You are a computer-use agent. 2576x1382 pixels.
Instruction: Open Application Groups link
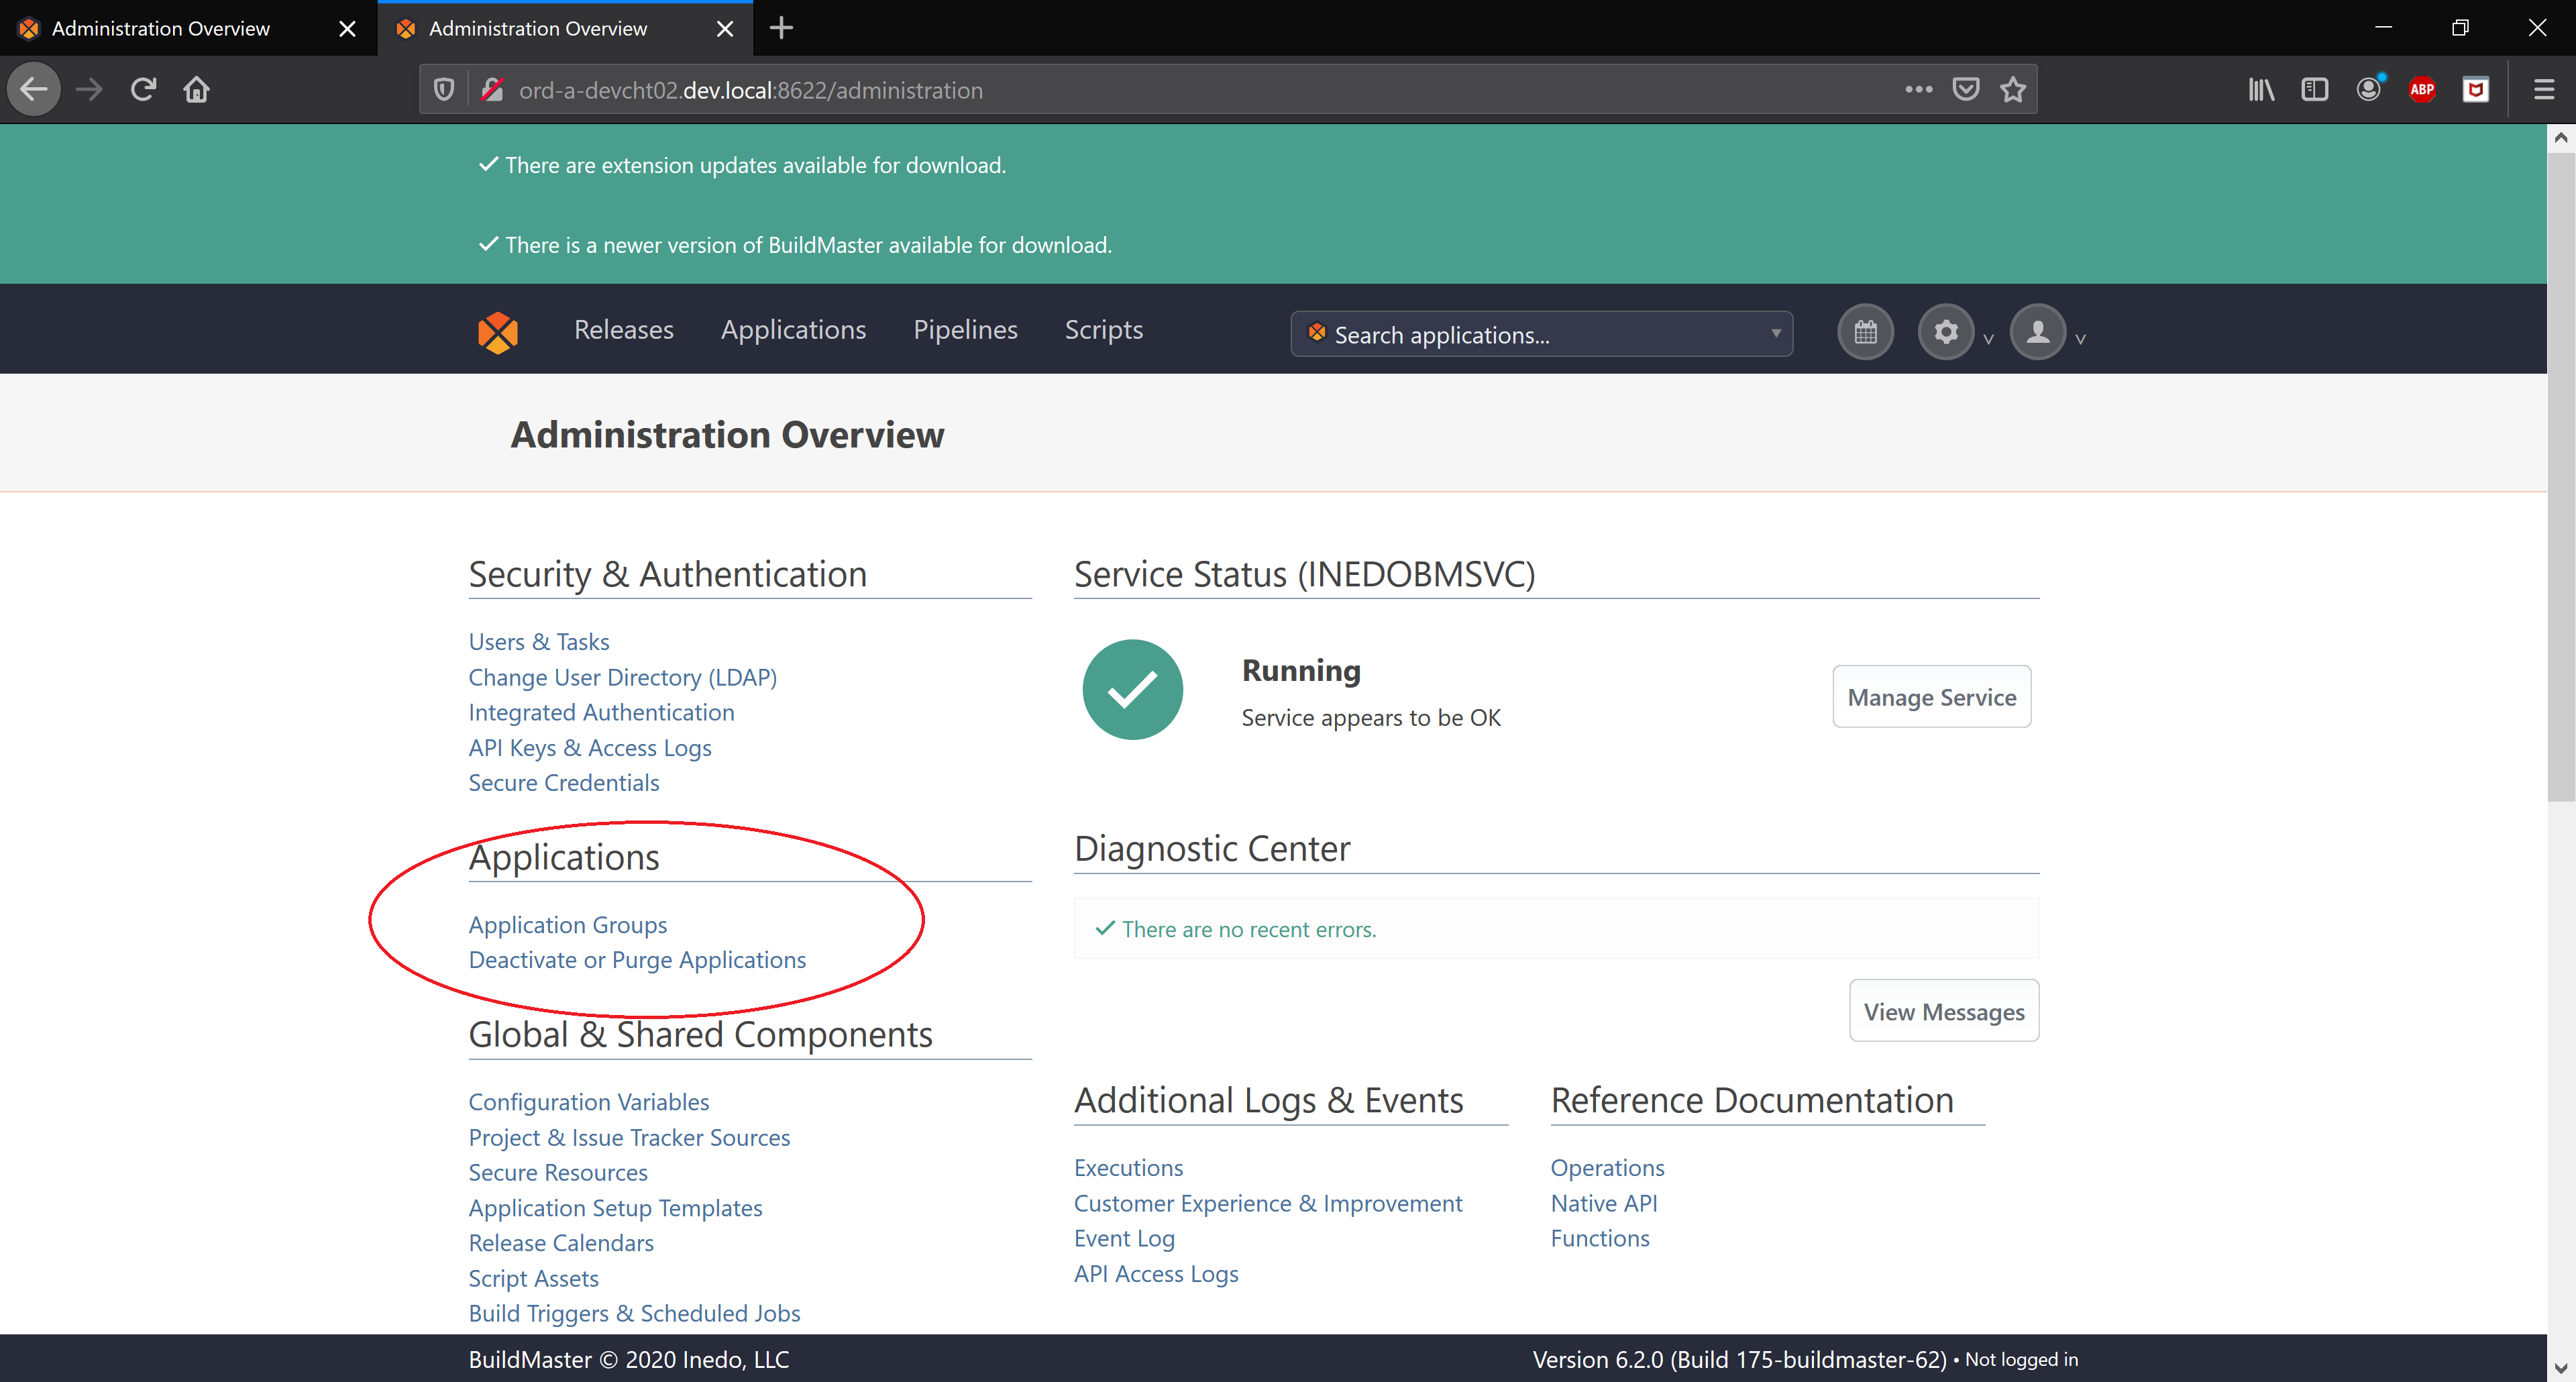click(567, 924)
